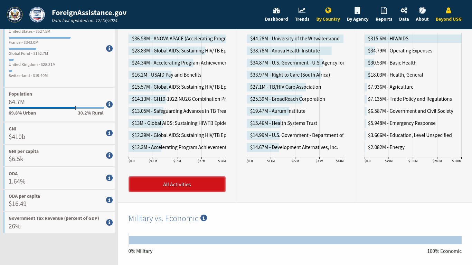The image size is (472, 265).
Task: Go to By Agency menu label
Action: (x=358, y=19)
